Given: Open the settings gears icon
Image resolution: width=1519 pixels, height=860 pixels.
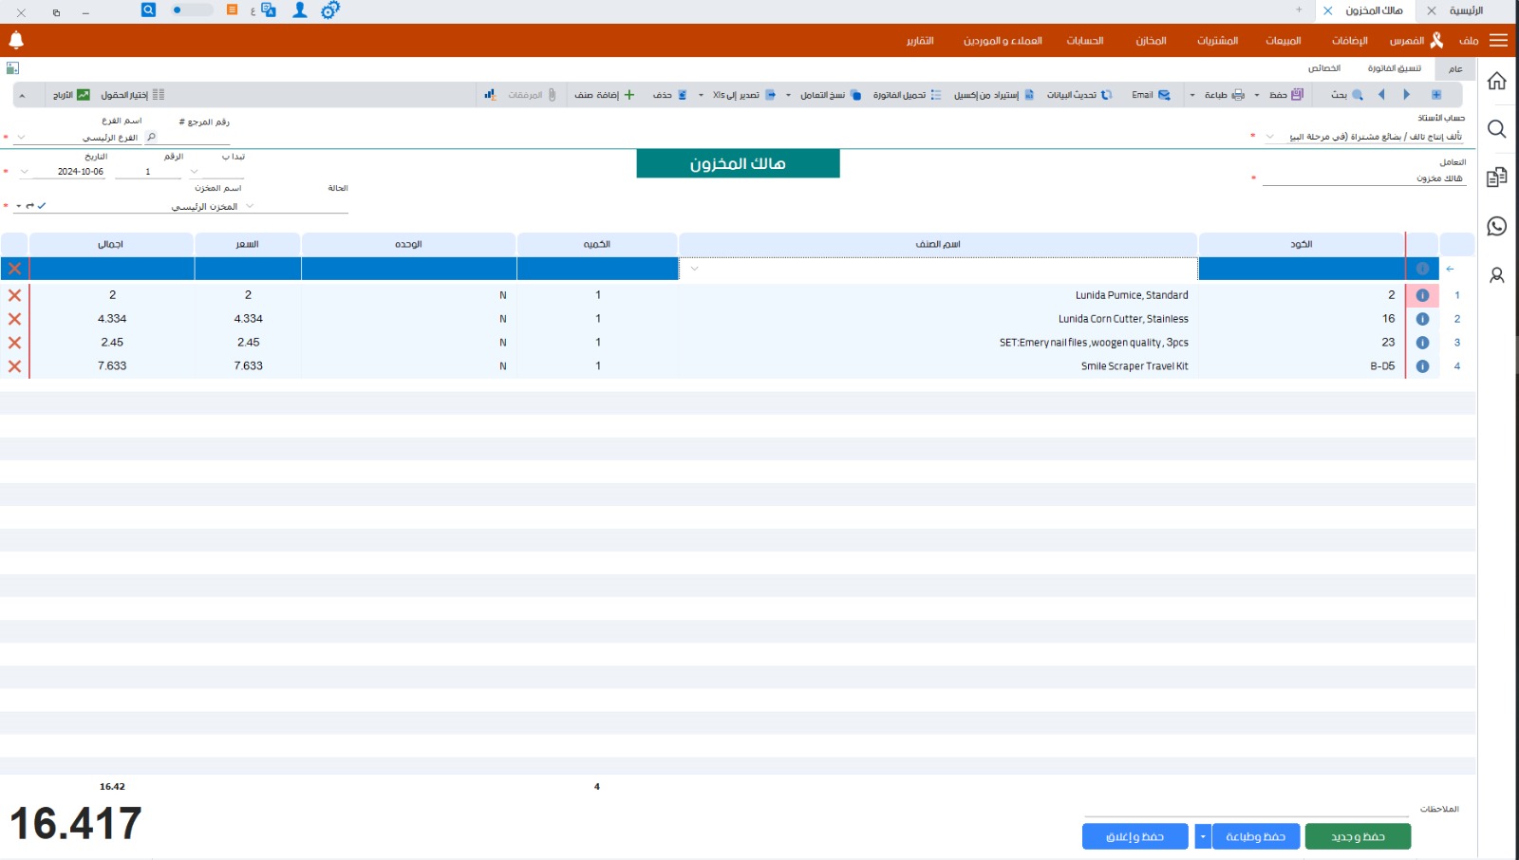Looking at the screenshot, I should pos(329,10).
